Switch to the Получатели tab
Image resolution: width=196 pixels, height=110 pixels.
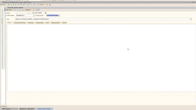pos(20,23)
